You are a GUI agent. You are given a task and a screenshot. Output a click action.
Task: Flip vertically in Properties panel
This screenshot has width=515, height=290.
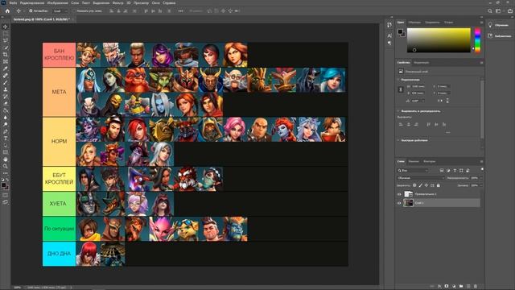click(447, 101)
